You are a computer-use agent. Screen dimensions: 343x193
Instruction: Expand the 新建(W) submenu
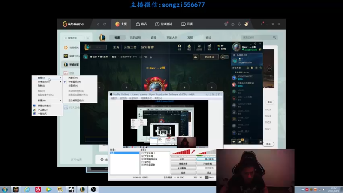[x=47, y=100]
